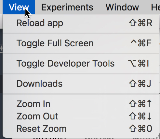Click the control-command-F shortcut hint
Screen dimensions: 160x139
pyautogui.click(x=141, y=43)
